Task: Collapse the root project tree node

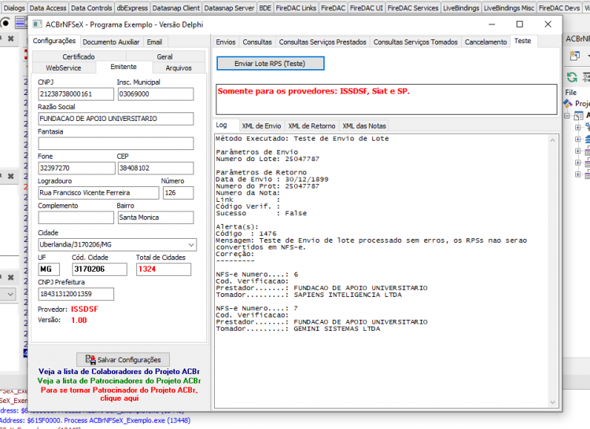Action: (567, 116)
